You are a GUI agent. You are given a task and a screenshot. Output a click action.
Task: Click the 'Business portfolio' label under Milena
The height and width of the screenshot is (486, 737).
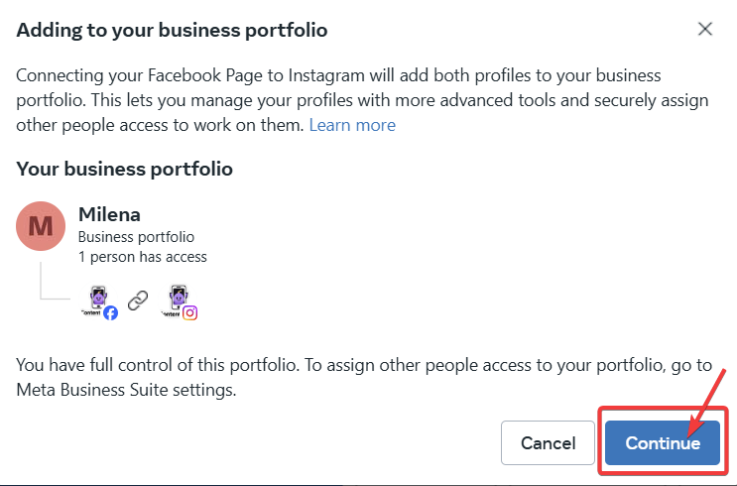(136, 237)
